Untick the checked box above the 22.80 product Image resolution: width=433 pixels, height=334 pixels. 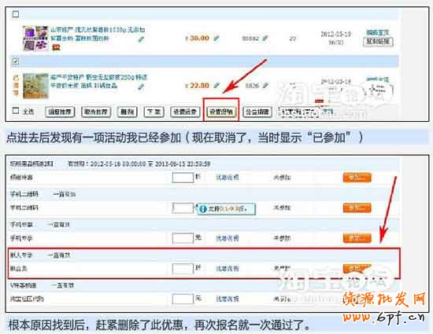tap(16, 61)
